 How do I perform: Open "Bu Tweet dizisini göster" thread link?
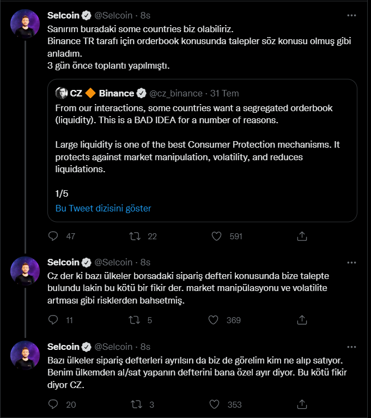(x=103, y=208)
